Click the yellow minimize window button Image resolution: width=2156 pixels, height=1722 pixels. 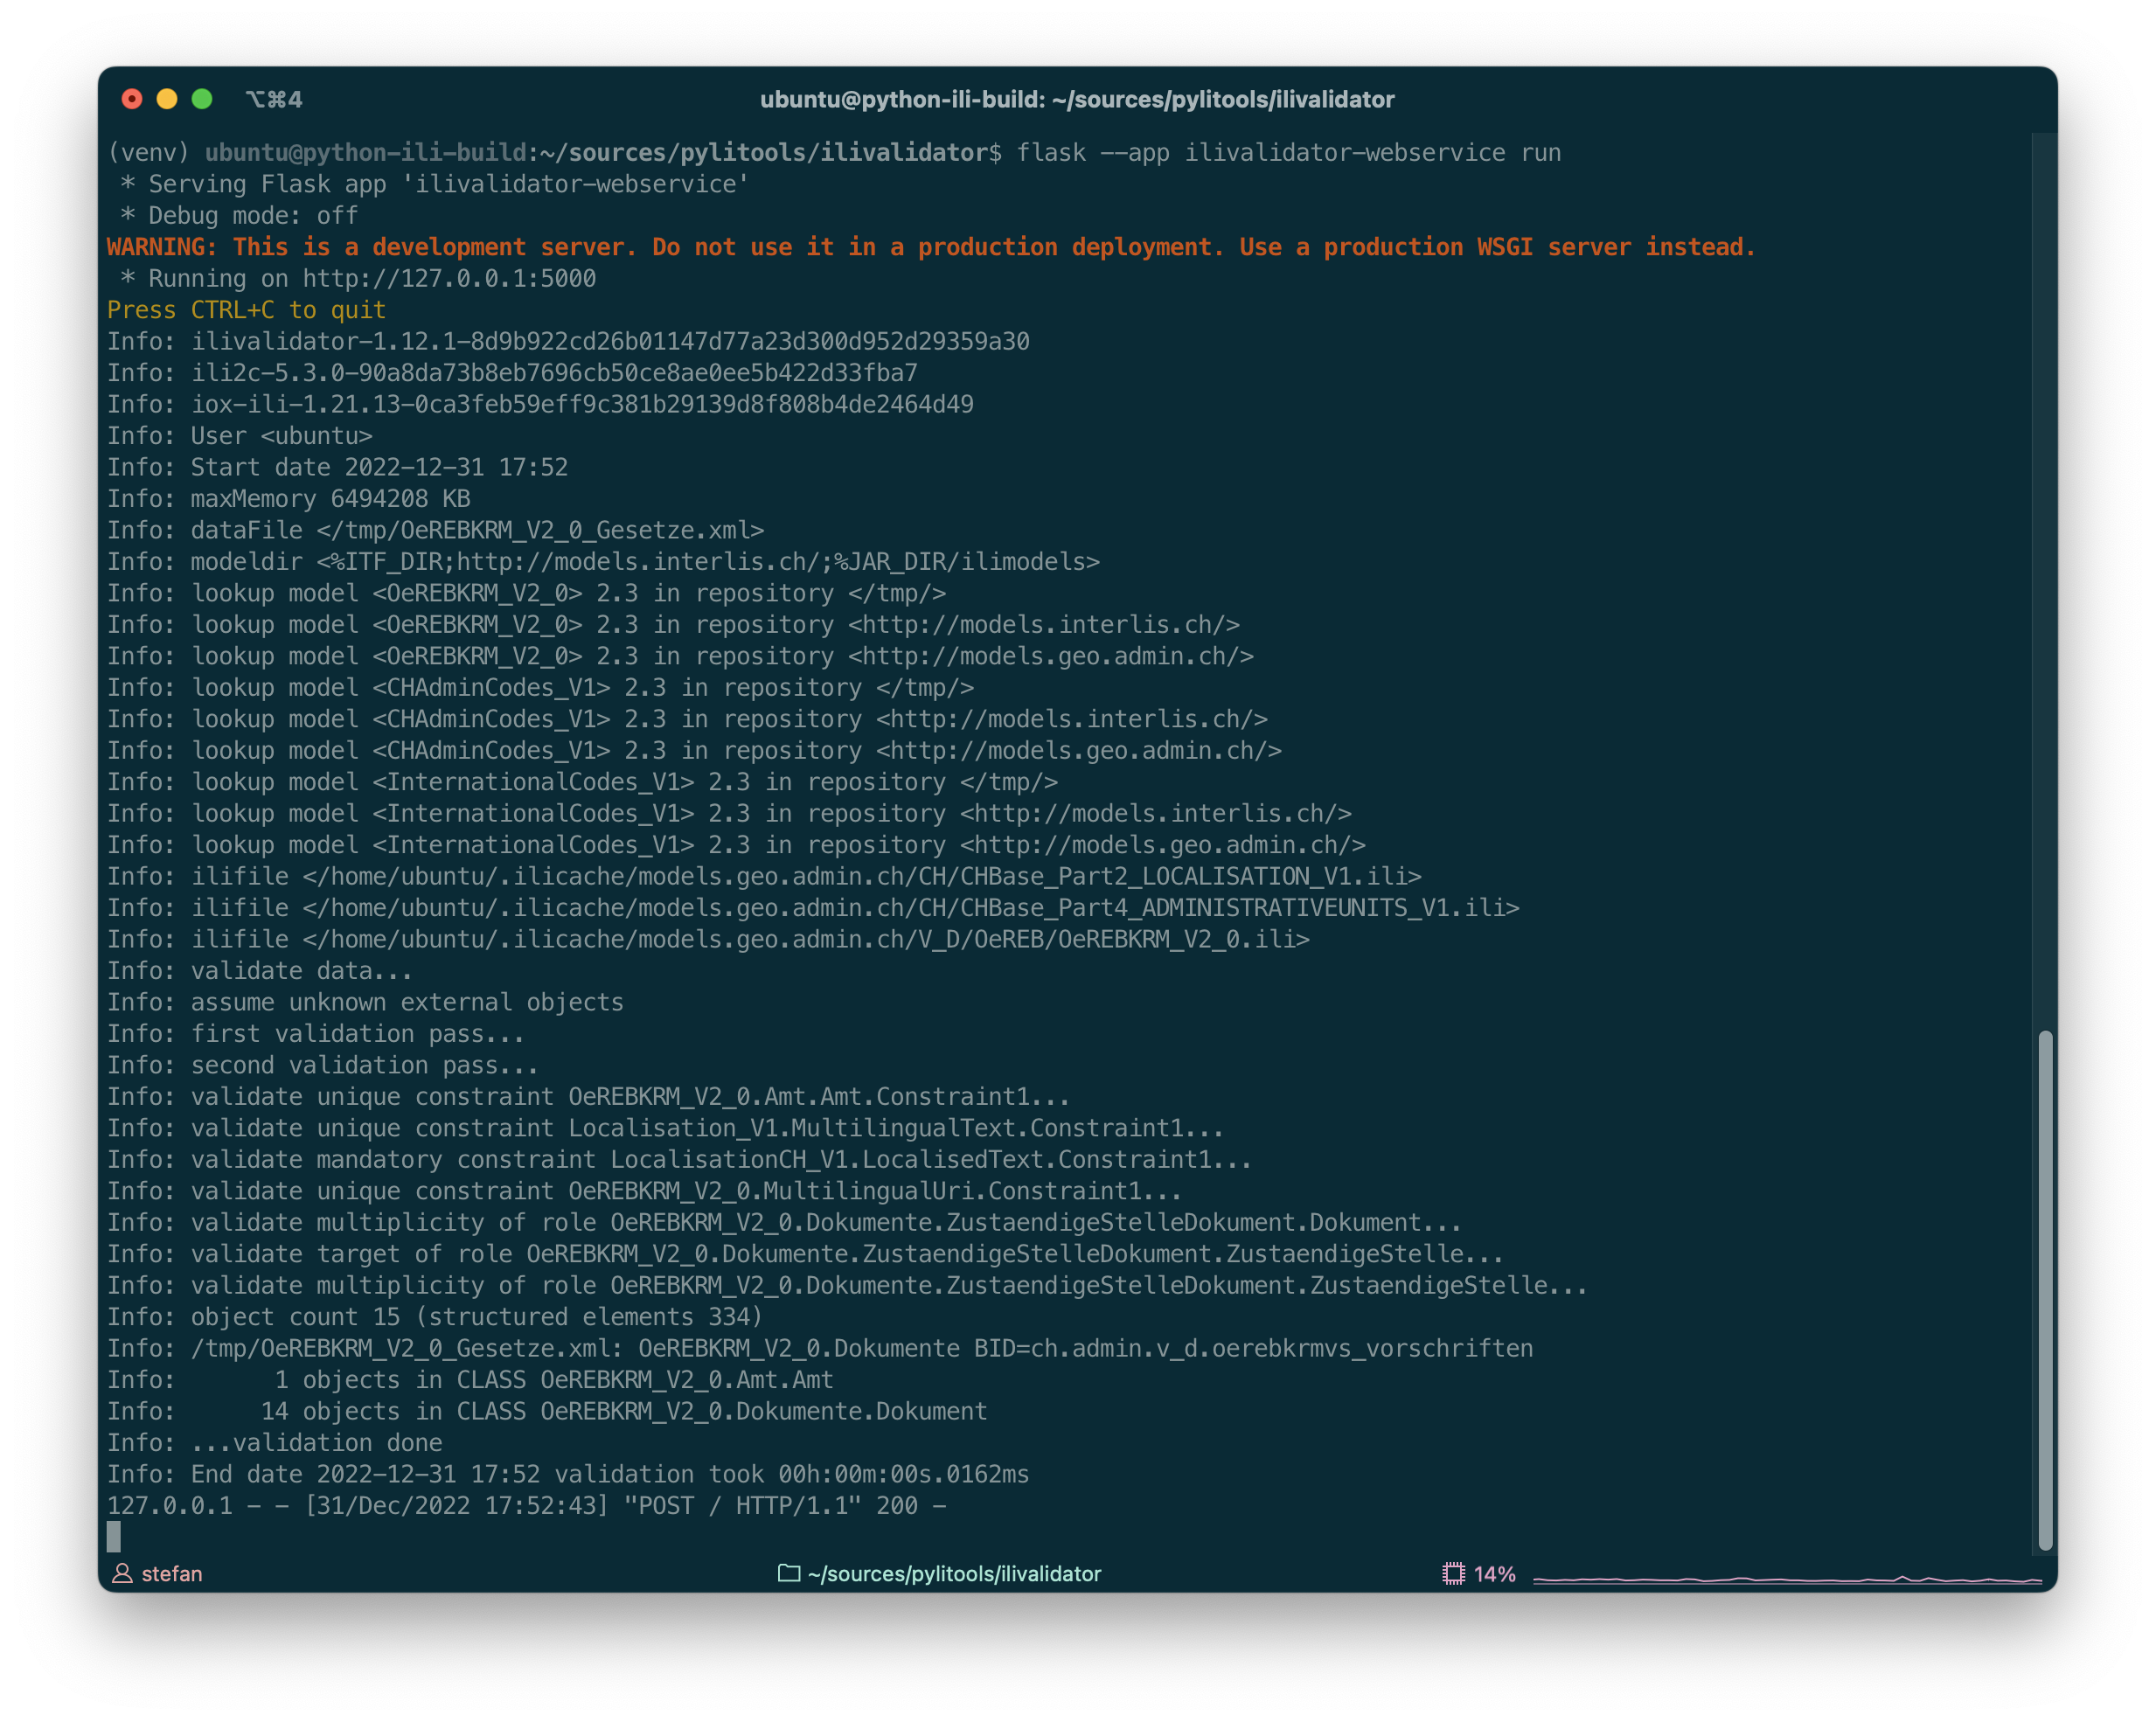[x=167, y=99]
